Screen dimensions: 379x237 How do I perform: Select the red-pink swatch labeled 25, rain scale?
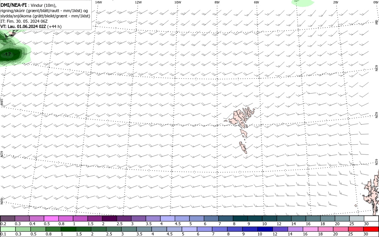point(356,229)
